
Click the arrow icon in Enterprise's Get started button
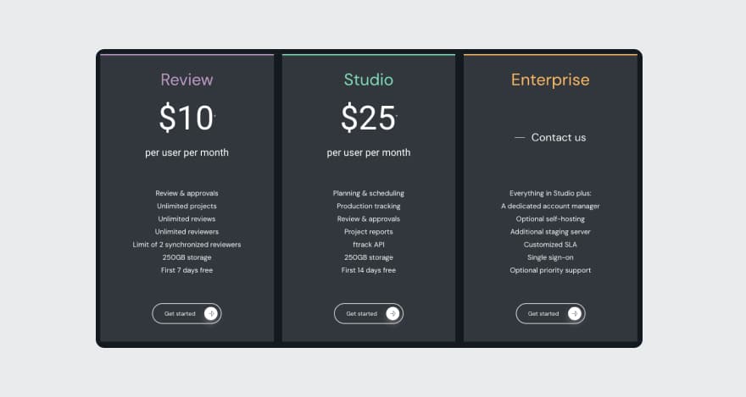tap(575, 313)
